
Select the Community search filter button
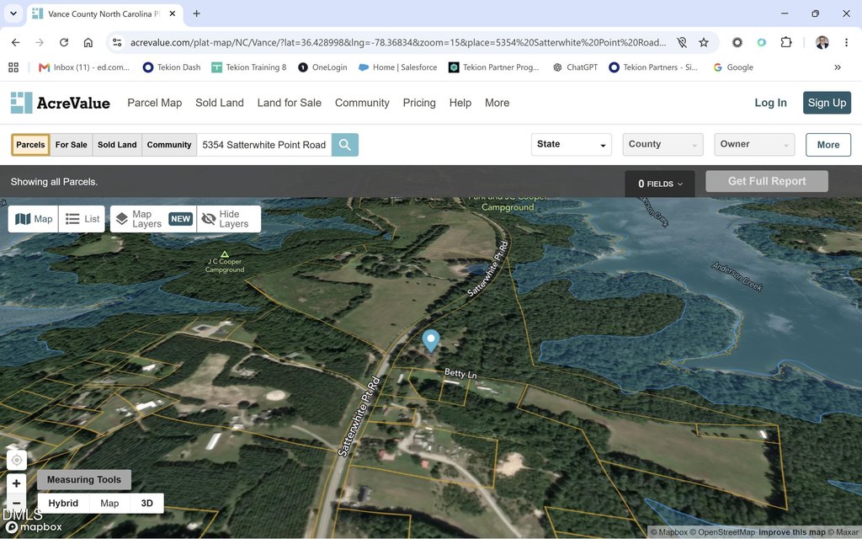click(168, 145)
